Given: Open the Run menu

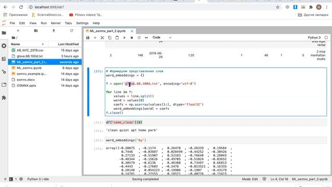Looking at the screenshot, I should tap(44, 23).
